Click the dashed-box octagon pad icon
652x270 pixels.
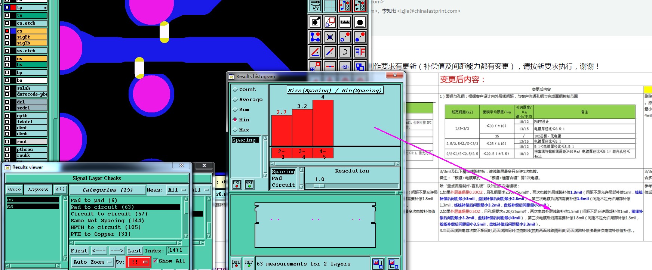coord(360,22)
